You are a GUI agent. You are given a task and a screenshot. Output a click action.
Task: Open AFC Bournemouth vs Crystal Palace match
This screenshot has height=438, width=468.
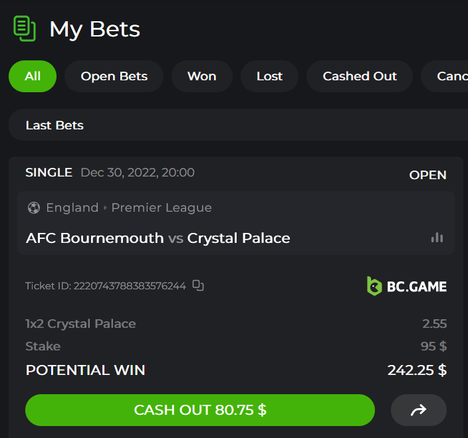158,238
